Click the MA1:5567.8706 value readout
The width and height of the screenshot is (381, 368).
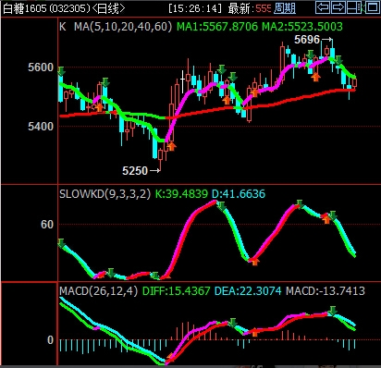[x=217, y=27]
